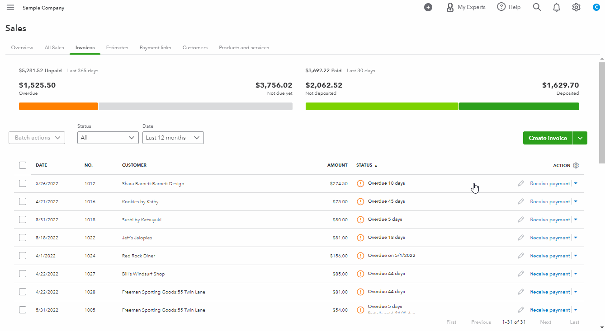Viewport: 605px width, 331px height.
Task: Open table column settings gear
Action: pyautogui.click(x=576, y=165)
